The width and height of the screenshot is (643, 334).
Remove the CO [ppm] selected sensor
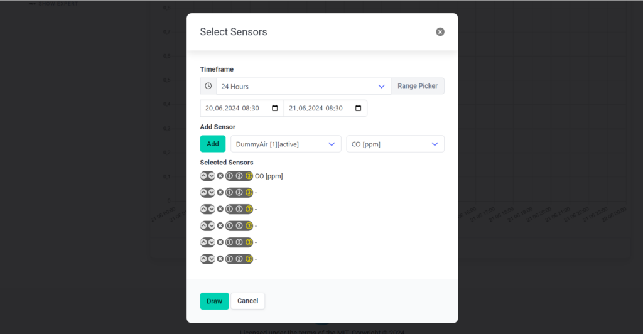(x=220, y=176)
